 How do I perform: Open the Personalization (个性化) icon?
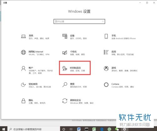(65, 52)
